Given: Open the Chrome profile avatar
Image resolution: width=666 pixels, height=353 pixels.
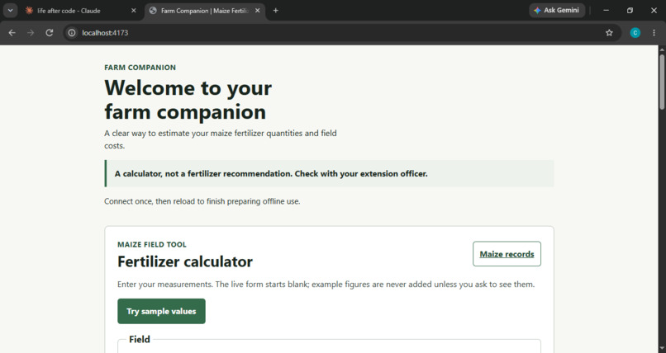Looking at the screenshot, I should pyautogui.click(x=635, y=33).
